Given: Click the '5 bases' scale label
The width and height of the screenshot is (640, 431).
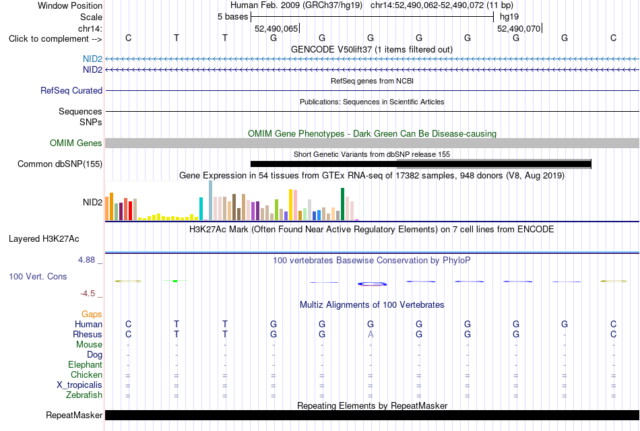Looking at the screenshot, I should pos(232,17).
